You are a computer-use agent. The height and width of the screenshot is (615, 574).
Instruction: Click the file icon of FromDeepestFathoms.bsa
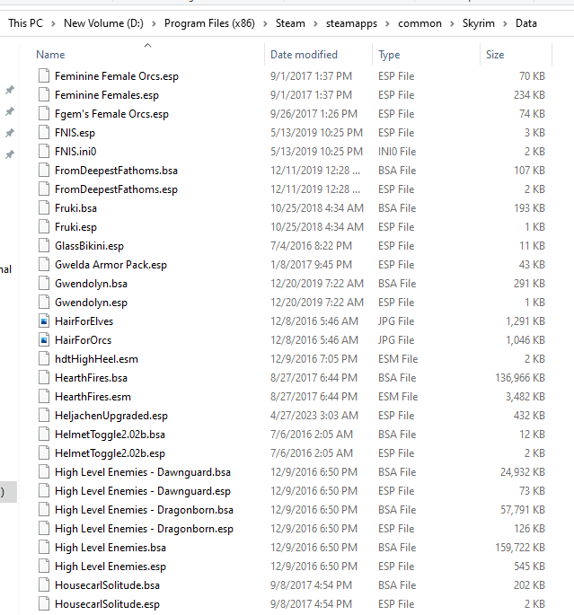coord(44,171)
